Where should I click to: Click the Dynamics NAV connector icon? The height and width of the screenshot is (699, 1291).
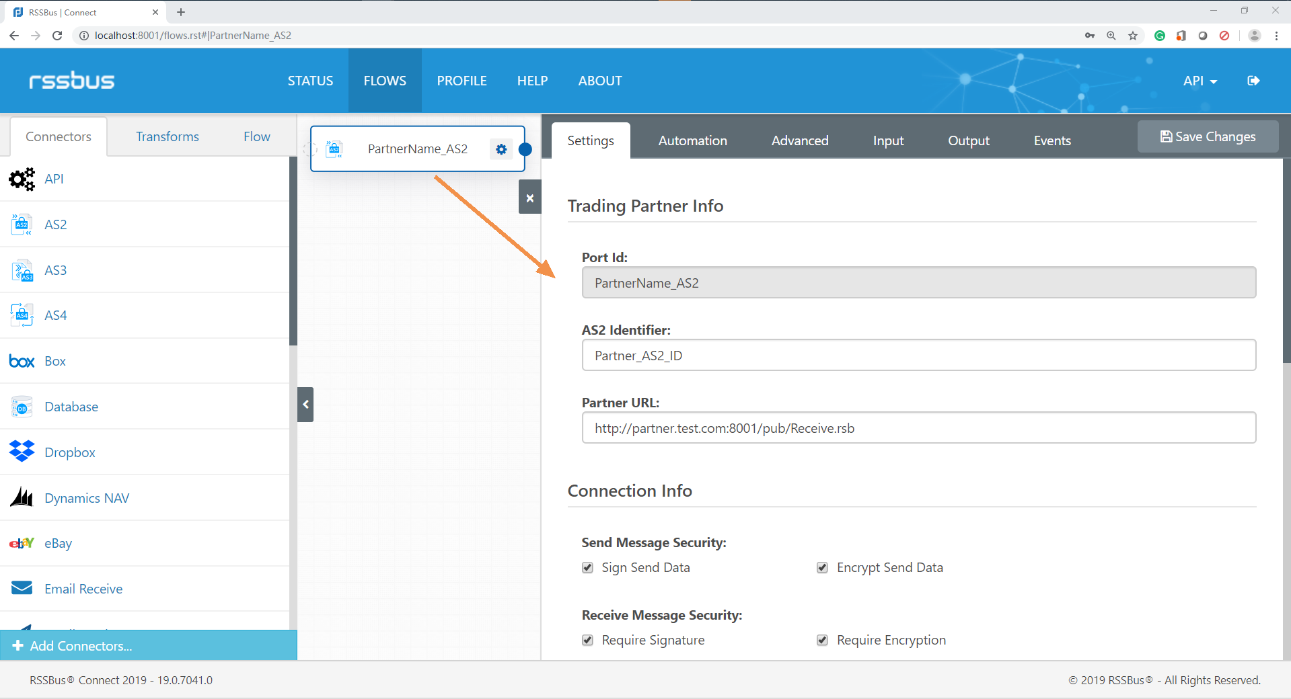[22, 497]
